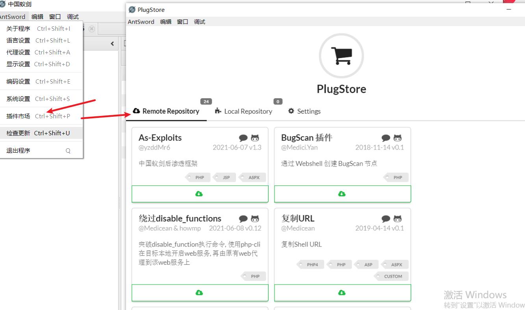Open GitHub icon on BugScan 插件 card

point(398,138)
